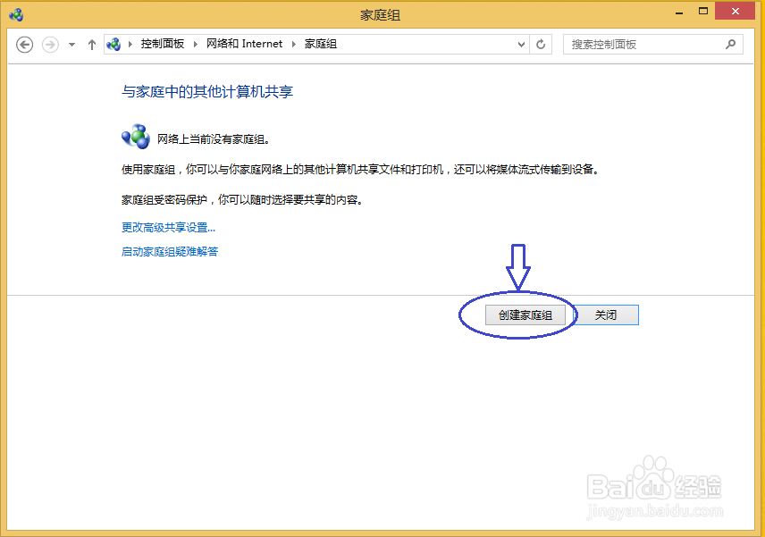This screenshot has height=537, width=765.
Task: Launch 启动家庭组疑难解答 troubleshooter link
Action: pyautogui.click(x=170, y=251)
